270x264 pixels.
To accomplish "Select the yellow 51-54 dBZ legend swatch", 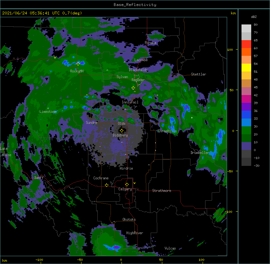I will tap(246, 67).
